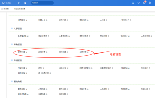
Task: Open 职级分类 under 基础数据
Action: pos(21,89)
